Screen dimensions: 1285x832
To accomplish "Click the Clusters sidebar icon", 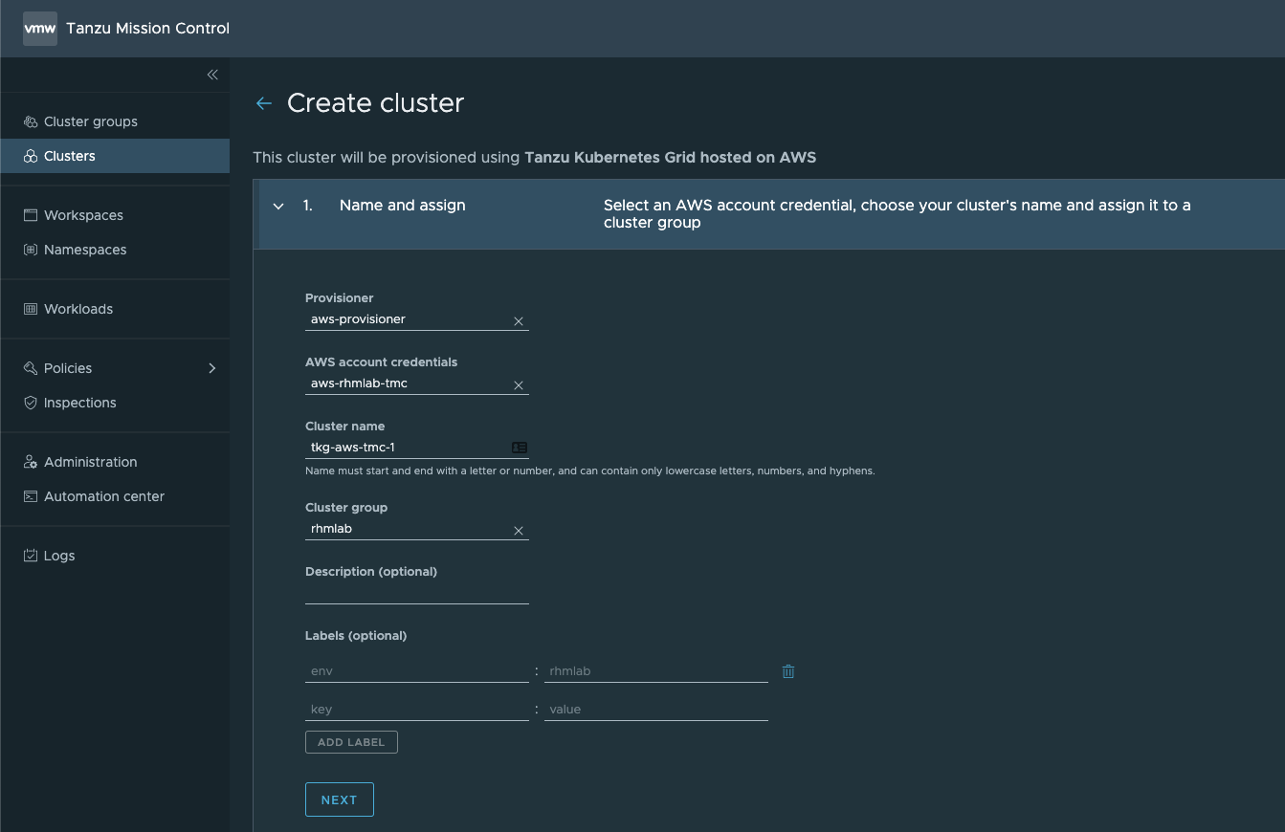I will tap(31, 156).
